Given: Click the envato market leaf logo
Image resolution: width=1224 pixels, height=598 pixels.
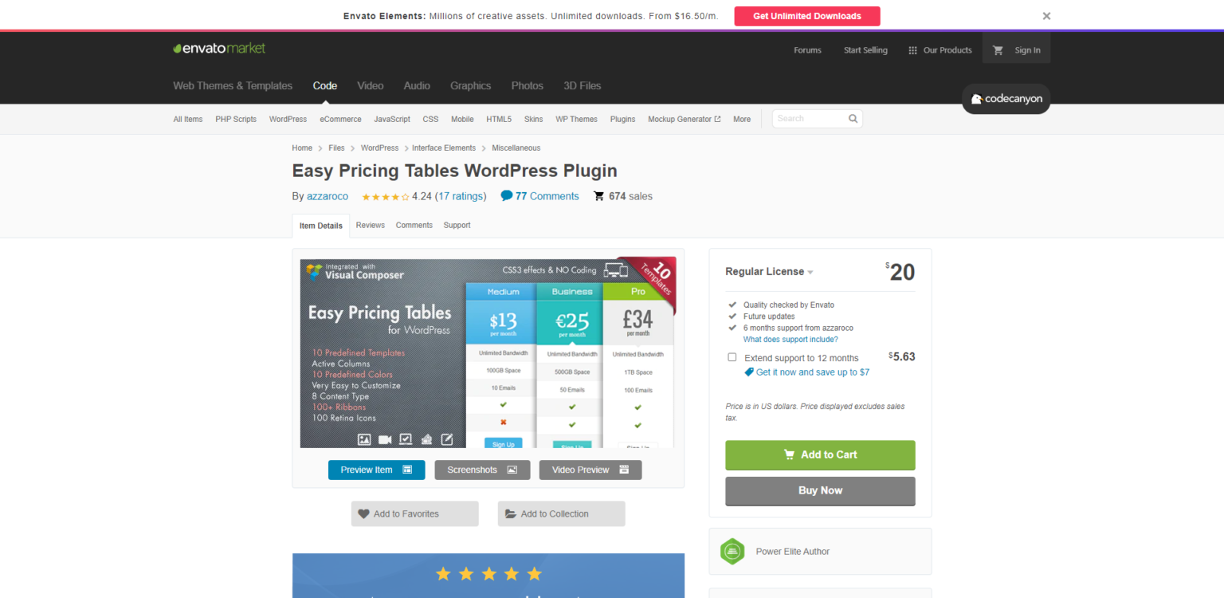Looking at the screenshot, I should tap(178, 48).
